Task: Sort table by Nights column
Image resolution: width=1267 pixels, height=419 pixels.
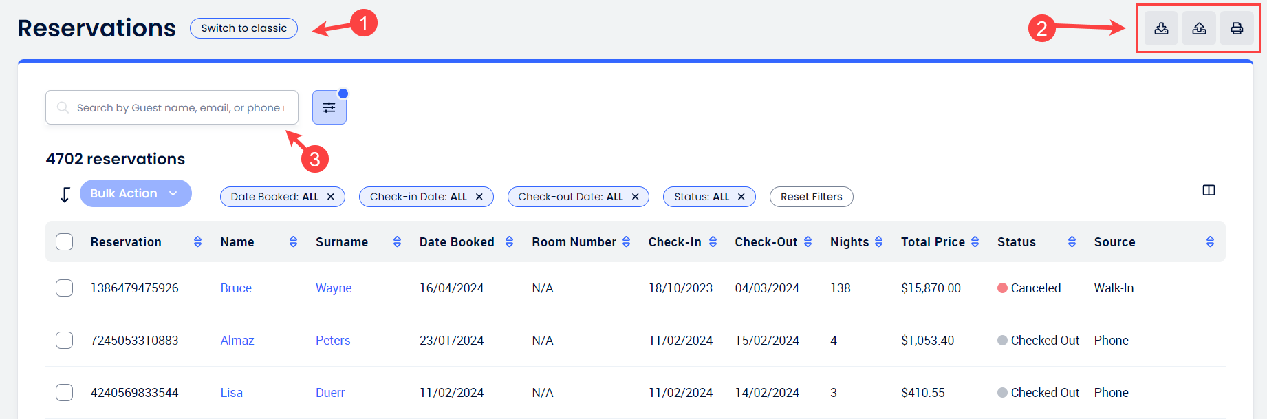Action: pos(878,241)
